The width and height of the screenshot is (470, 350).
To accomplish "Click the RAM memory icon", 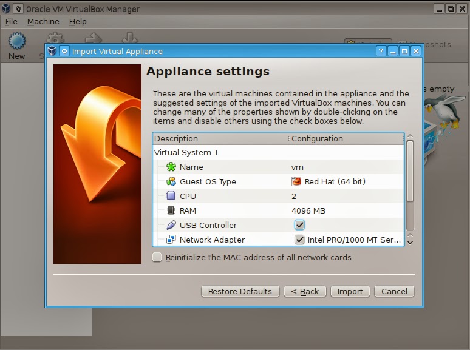I will point(171,210).
